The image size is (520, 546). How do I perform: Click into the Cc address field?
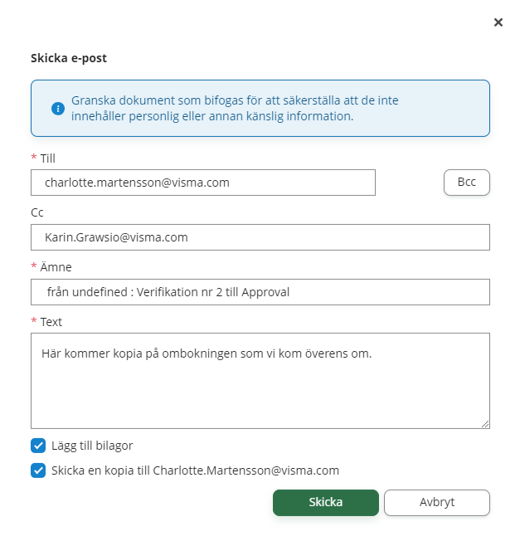click(260, 237)
